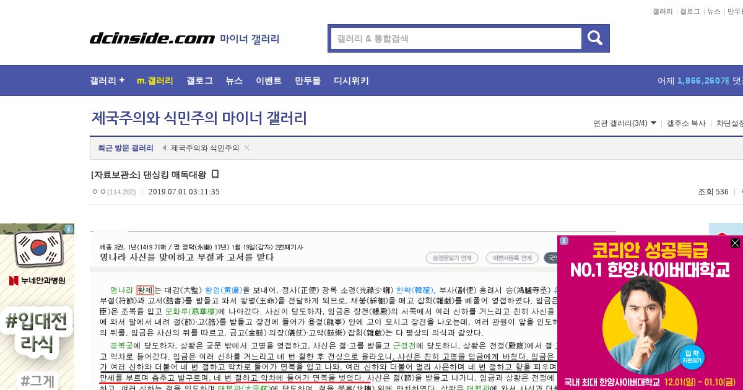Open 갤로그 in navigation bar
The height and width of the screenshot is (390, 743).
(x=199, y=80)
